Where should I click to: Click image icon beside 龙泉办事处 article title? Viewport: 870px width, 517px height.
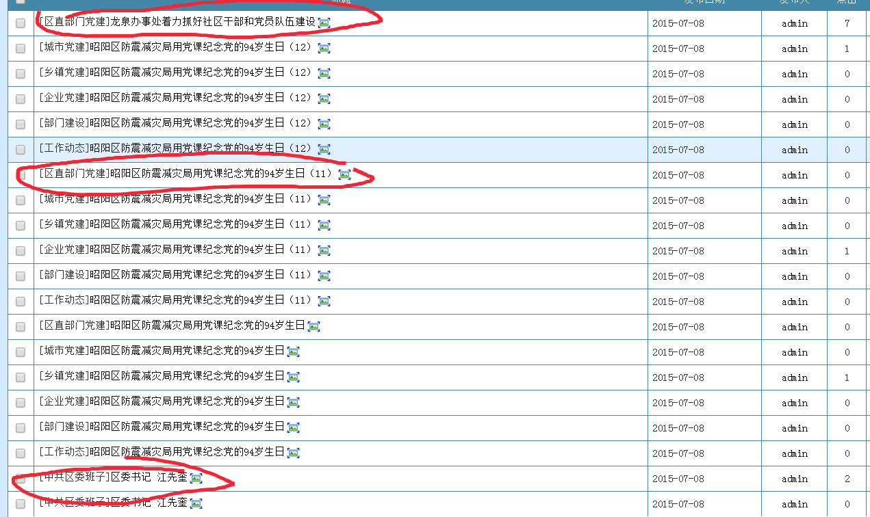coord(324,23)
